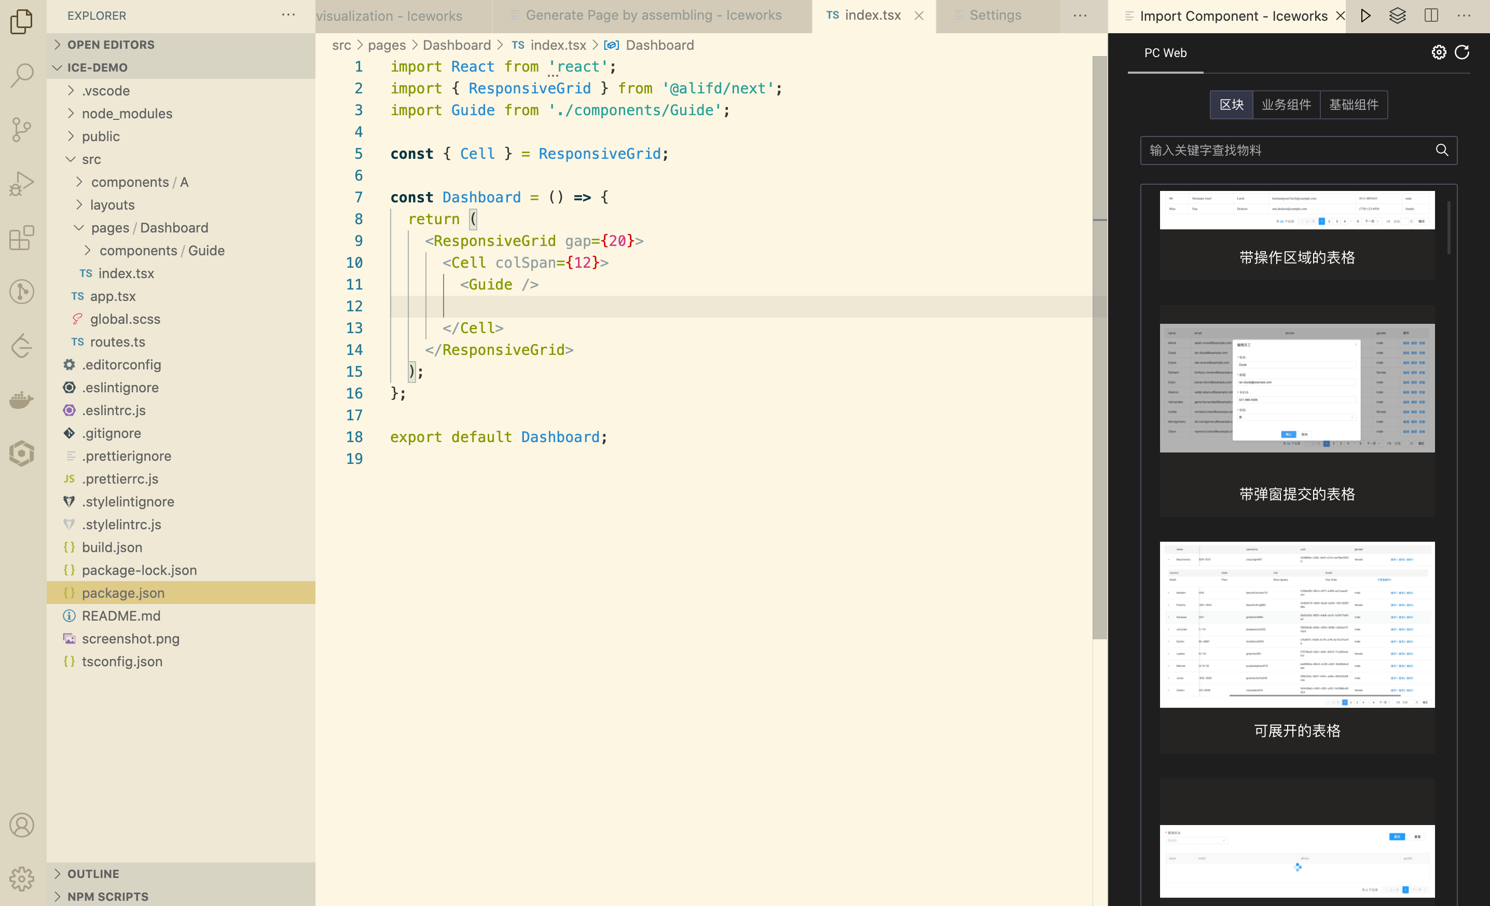Expand the node_modules folder

click(x=127, y=114)
